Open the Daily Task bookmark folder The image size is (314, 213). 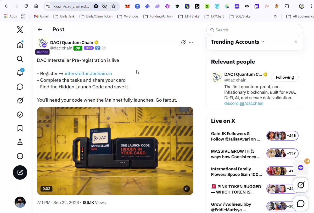click(x=64, y=16)
